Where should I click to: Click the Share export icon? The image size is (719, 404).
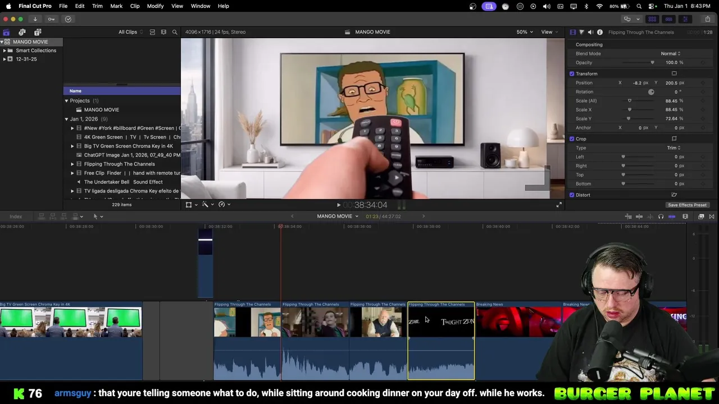pyautogui.click(x=707, y=19)
